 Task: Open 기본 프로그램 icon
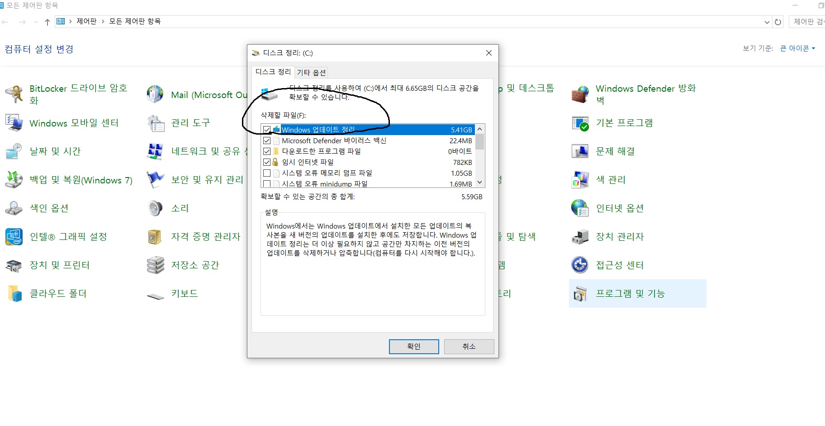click(x=580, y=123)
